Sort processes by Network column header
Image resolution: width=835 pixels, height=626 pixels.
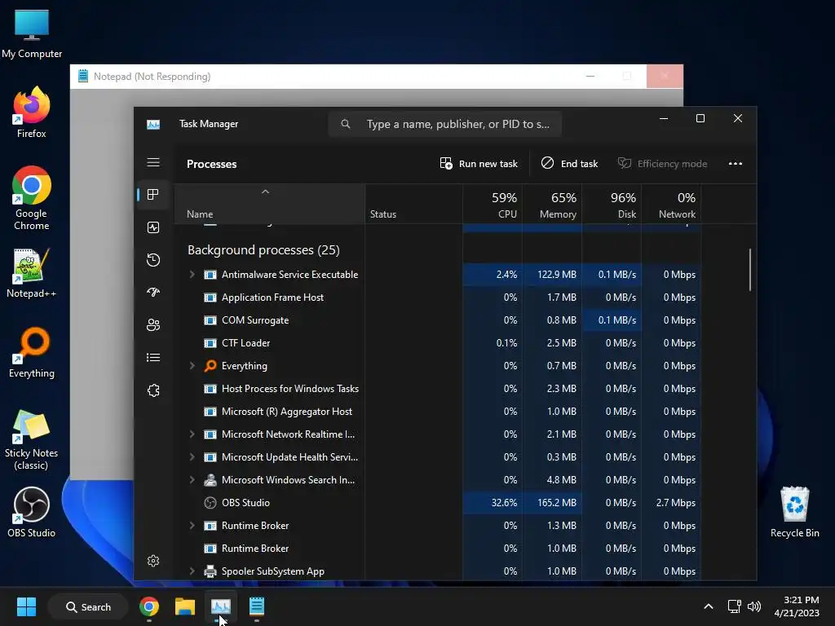[x=672, y=205]
